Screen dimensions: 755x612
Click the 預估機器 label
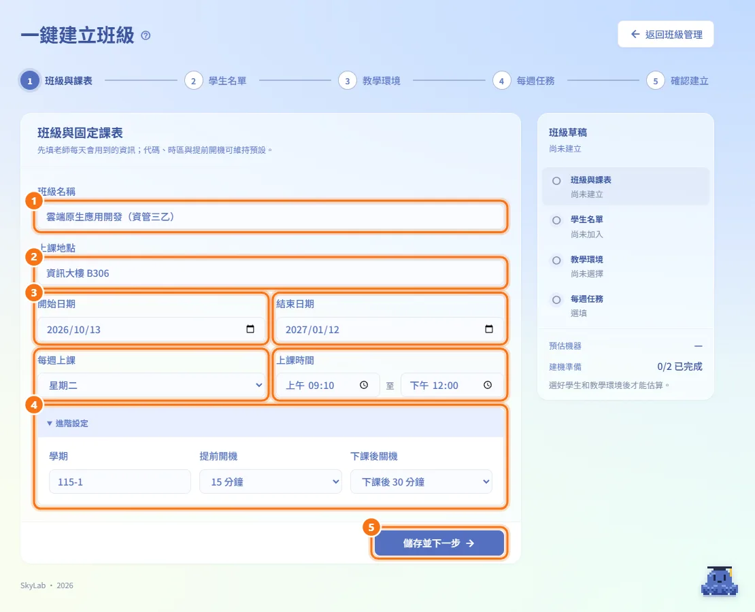click(x=565, y=345)
